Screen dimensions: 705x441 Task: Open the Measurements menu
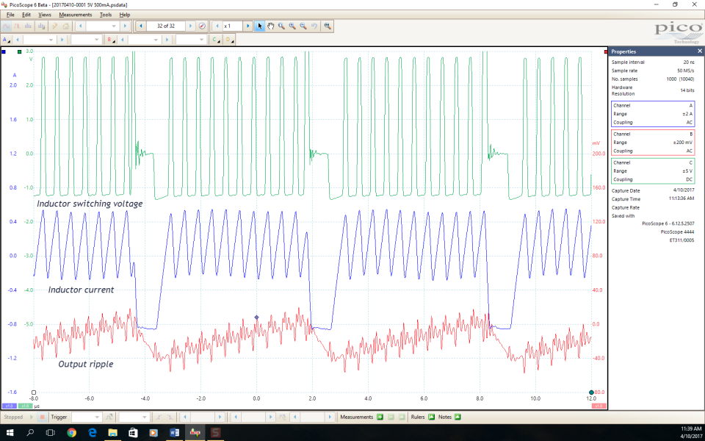[76, 15]
